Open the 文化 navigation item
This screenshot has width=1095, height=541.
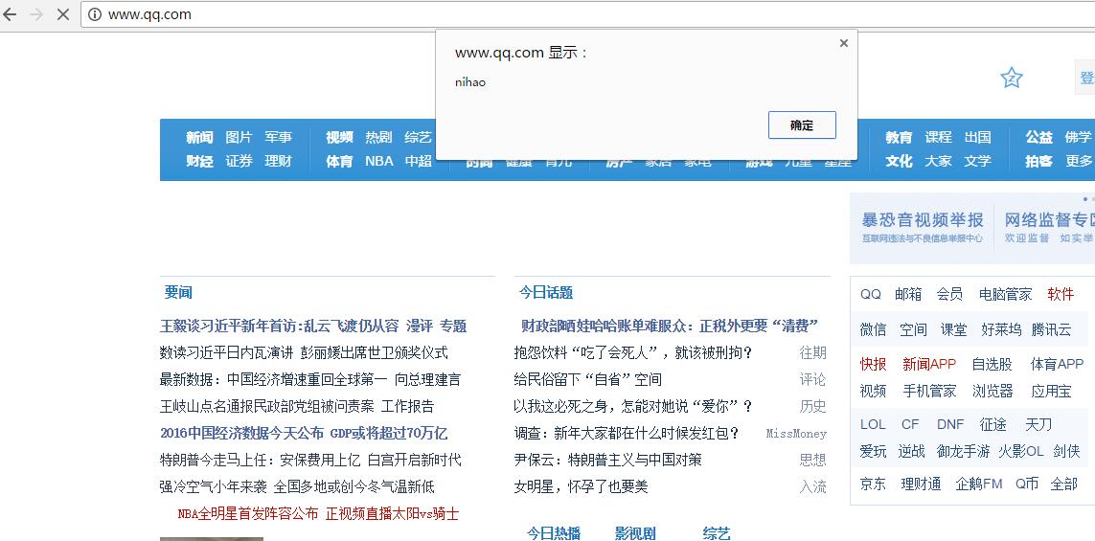coord(900,161)
